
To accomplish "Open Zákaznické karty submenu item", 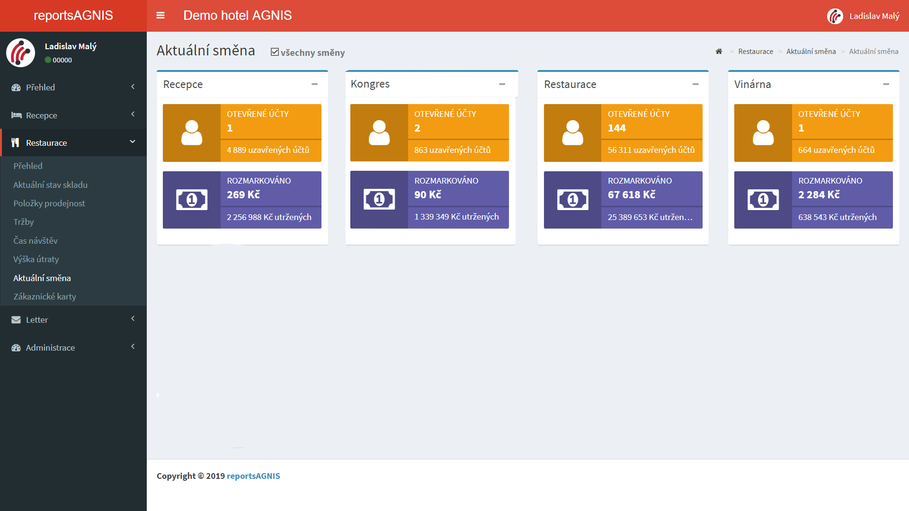I will [45, 297].
